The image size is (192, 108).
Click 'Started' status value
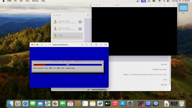[x=164, y=64]
